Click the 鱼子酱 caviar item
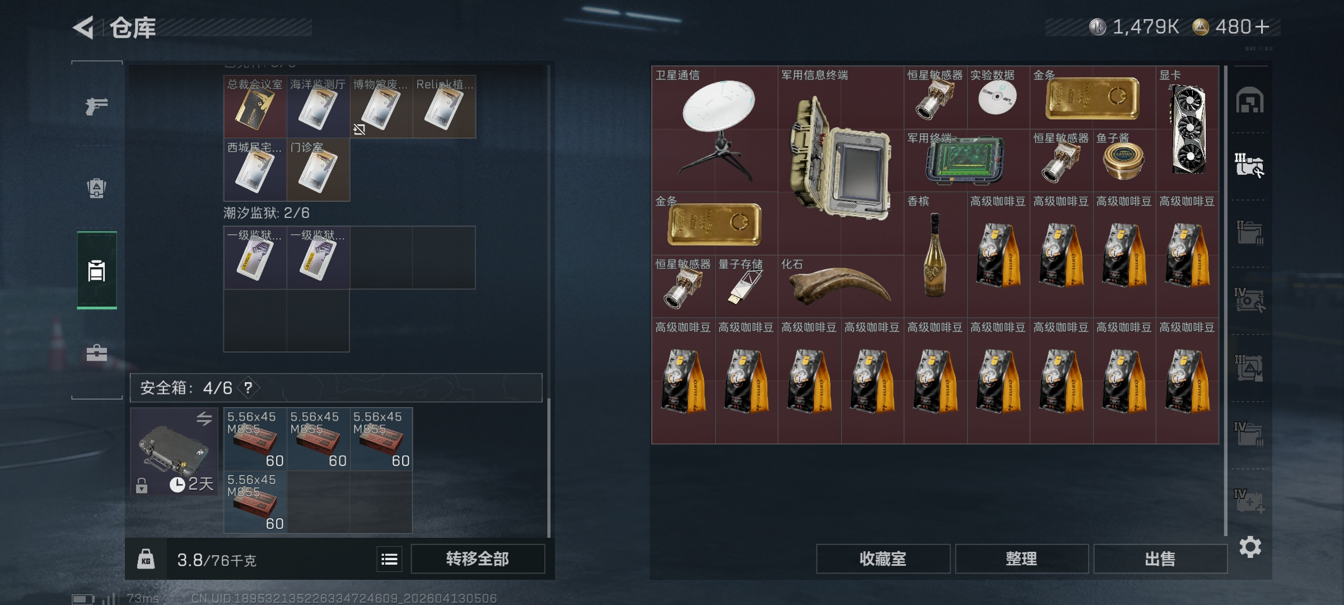The width and height of the screenshot is (1344, 605). [1124, 160]
